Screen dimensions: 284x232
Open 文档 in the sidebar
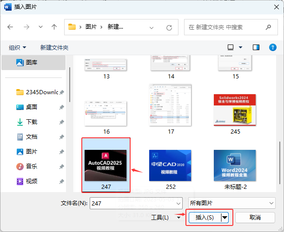27,137
